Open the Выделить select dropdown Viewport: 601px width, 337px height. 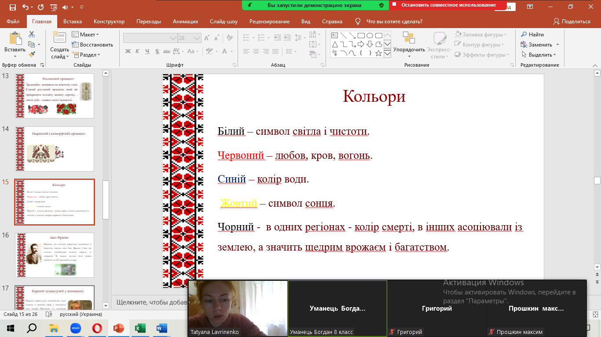point(539,55)
